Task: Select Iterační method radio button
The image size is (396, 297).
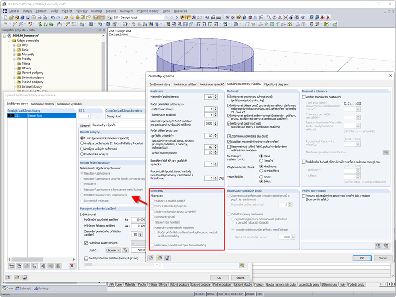Action: click(x=261, y=160)
